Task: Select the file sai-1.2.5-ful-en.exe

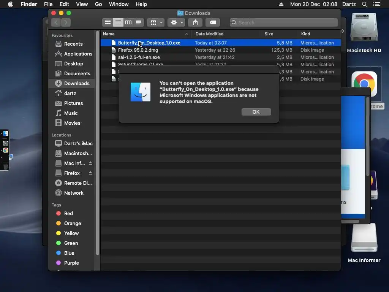Action: (221, 57)
